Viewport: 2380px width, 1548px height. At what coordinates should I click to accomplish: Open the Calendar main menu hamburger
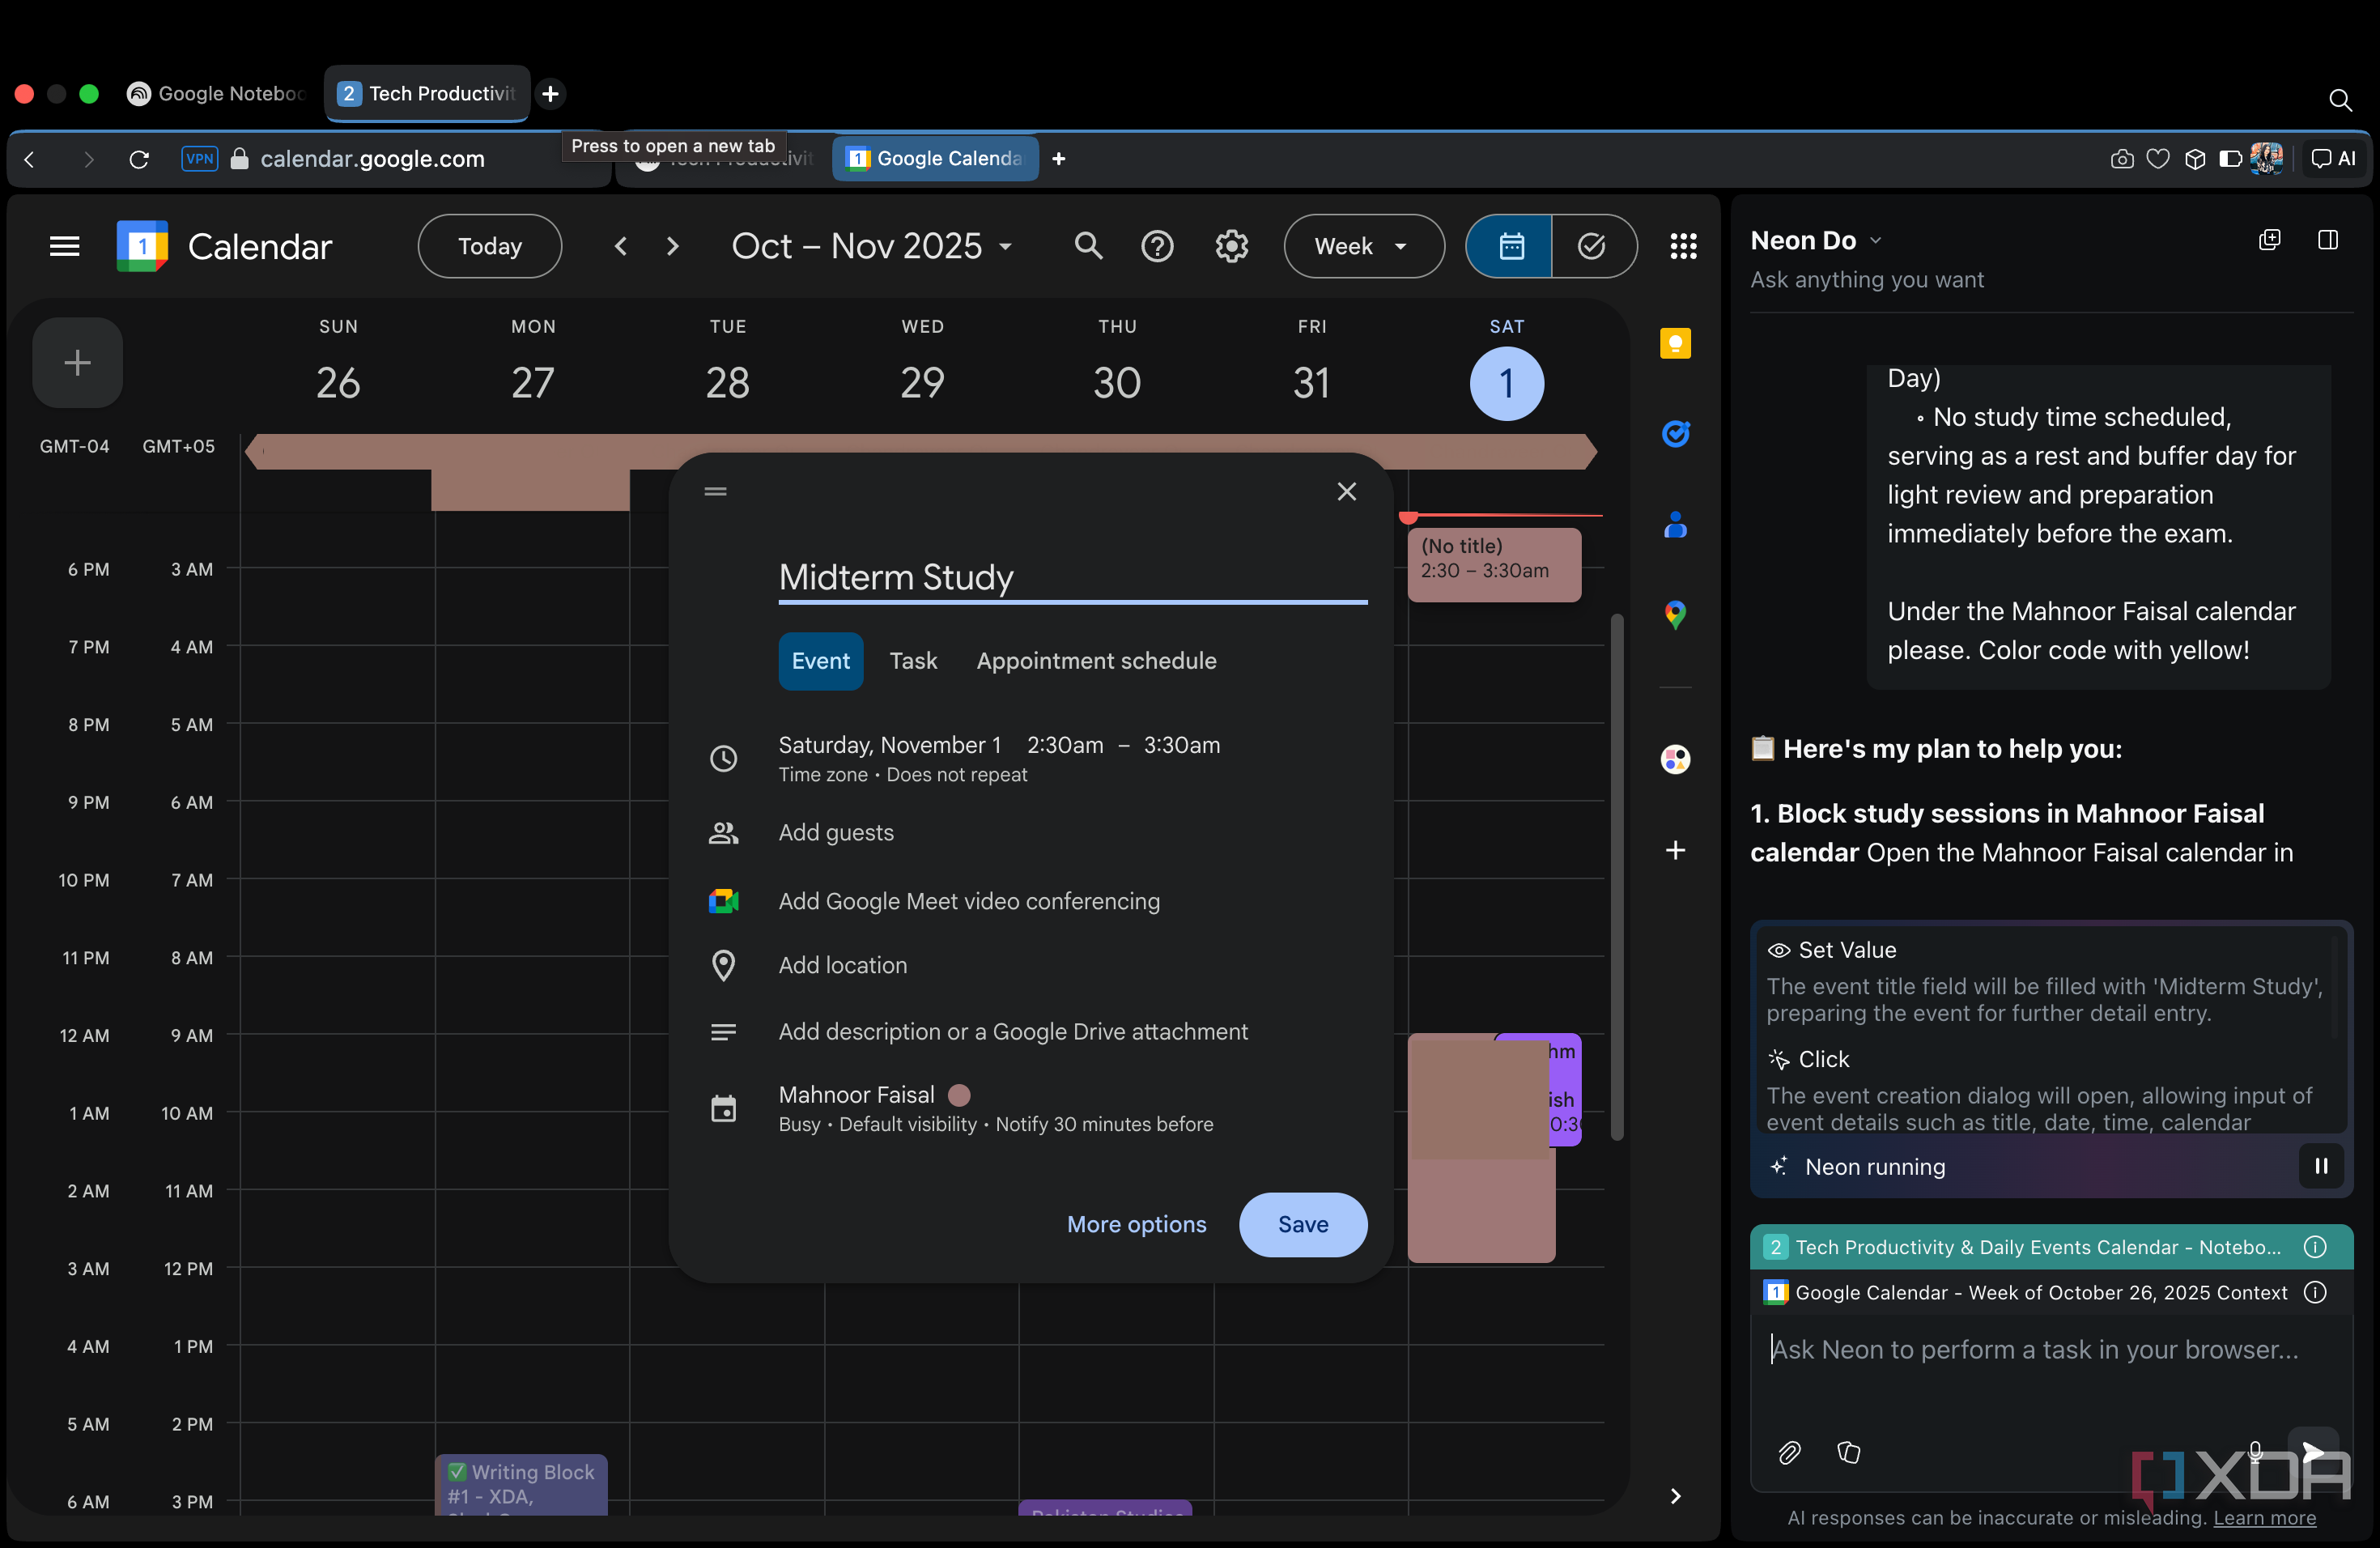click(65, 246)
